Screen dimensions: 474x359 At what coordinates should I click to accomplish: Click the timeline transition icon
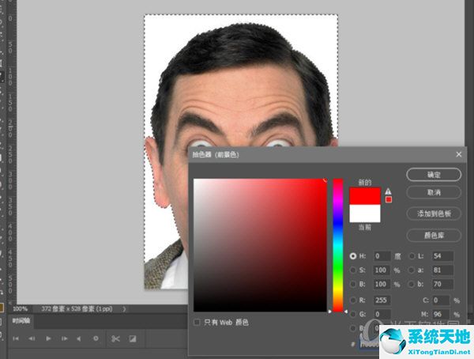click(x=133, y=338)
